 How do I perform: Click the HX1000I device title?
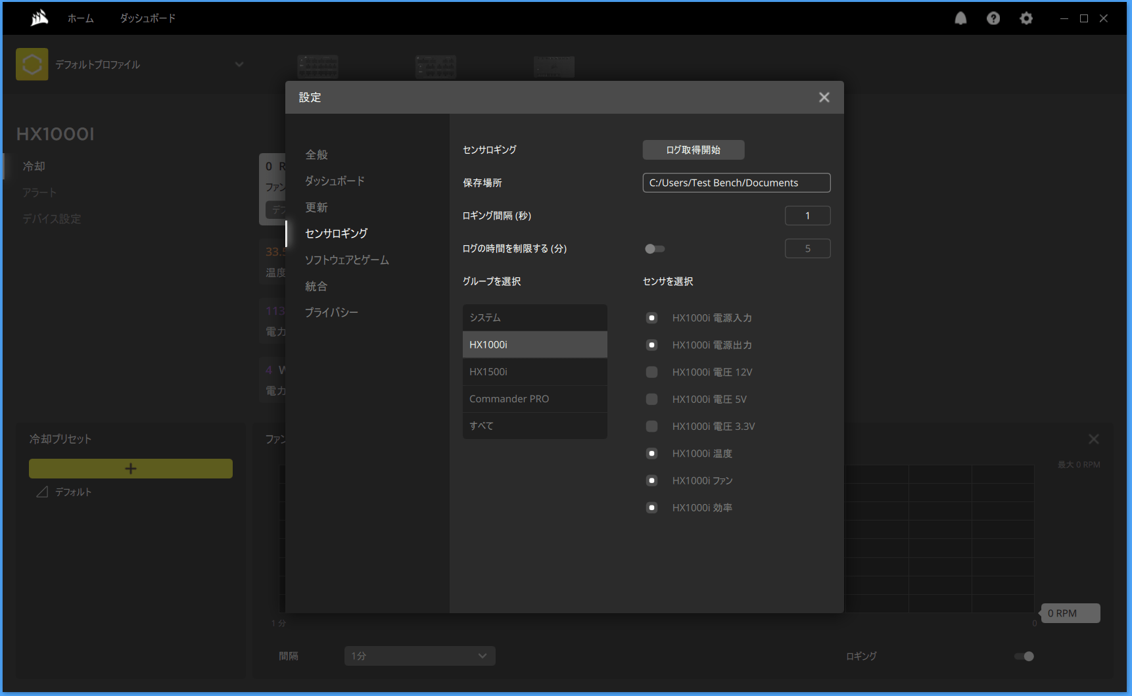[55, 134]
